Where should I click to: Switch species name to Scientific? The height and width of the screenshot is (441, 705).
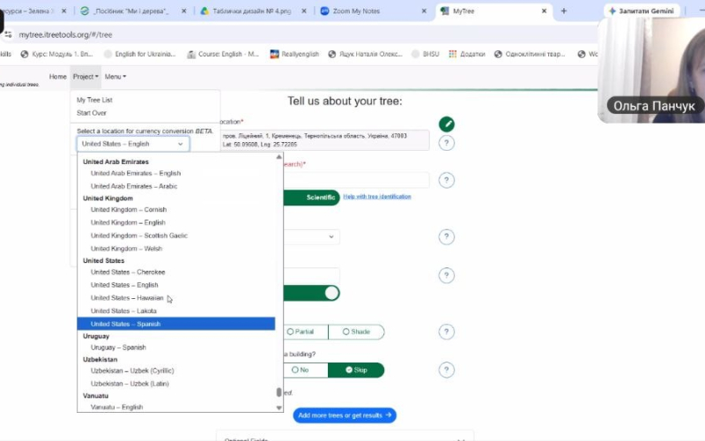point(320,197)
